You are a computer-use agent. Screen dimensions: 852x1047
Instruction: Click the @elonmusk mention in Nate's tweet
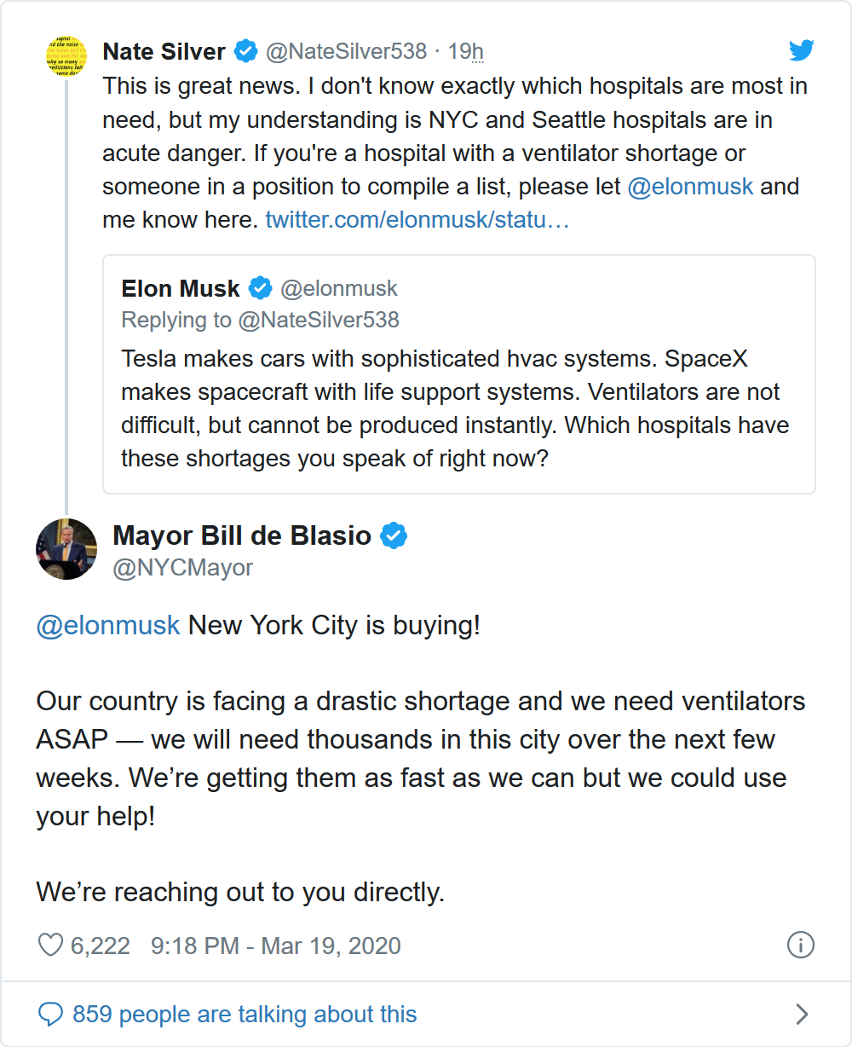(690, 187)
